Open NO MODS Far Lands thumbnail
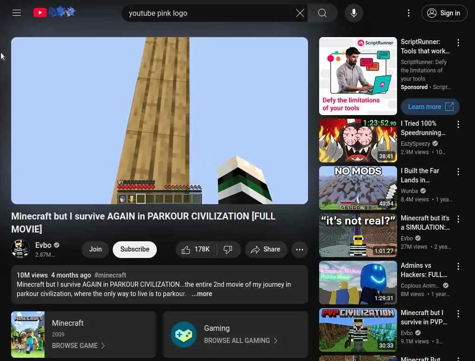The width and height of the screenshot is (475, 361). point(358,188)
